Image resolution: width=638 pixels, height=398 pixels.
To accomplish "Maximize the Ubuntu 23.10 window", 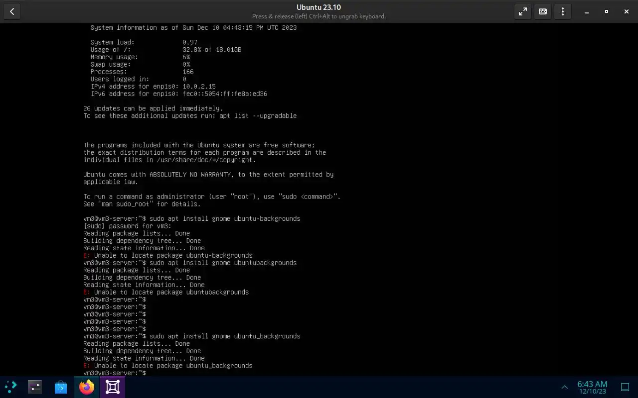I will click(607, 11).
